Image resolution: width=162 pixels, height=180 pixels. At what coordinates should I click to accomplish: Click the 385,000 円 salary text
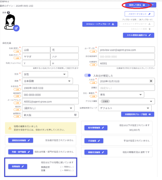click(134, 130)
